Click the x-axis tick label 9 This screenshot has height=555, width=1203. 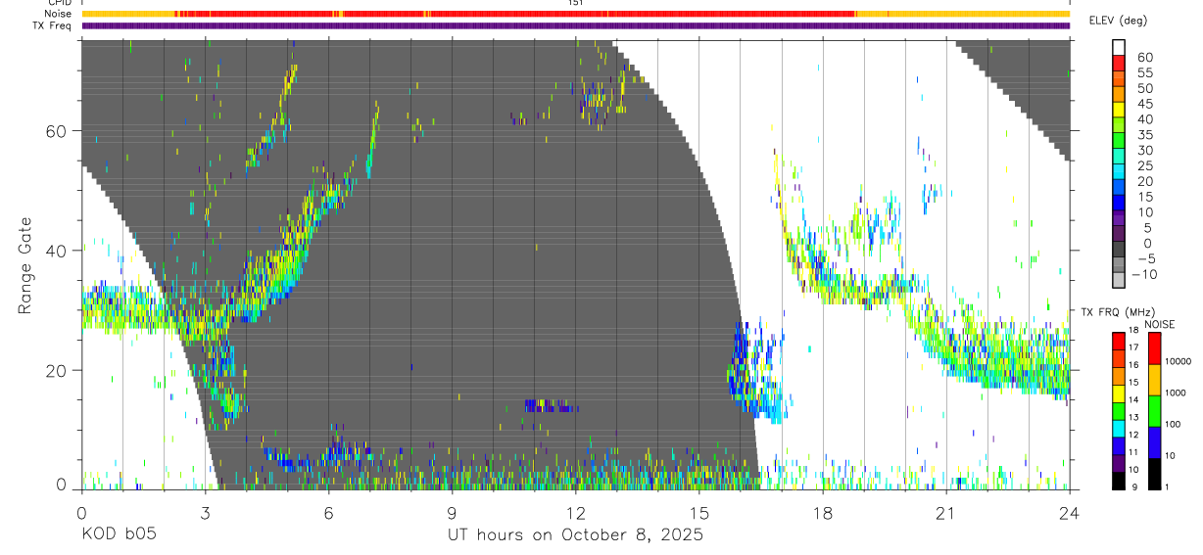452,512
